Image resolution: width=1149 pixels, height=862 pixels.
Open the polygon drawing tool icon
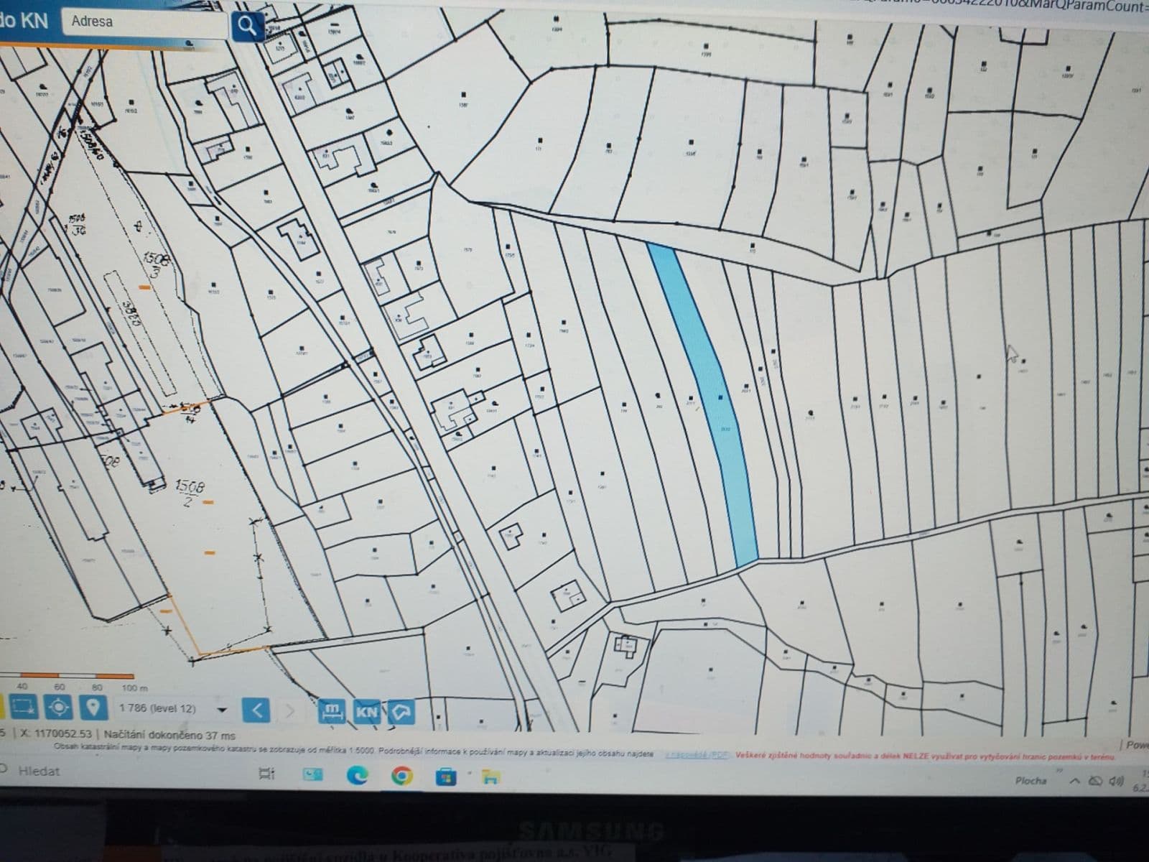402,710
